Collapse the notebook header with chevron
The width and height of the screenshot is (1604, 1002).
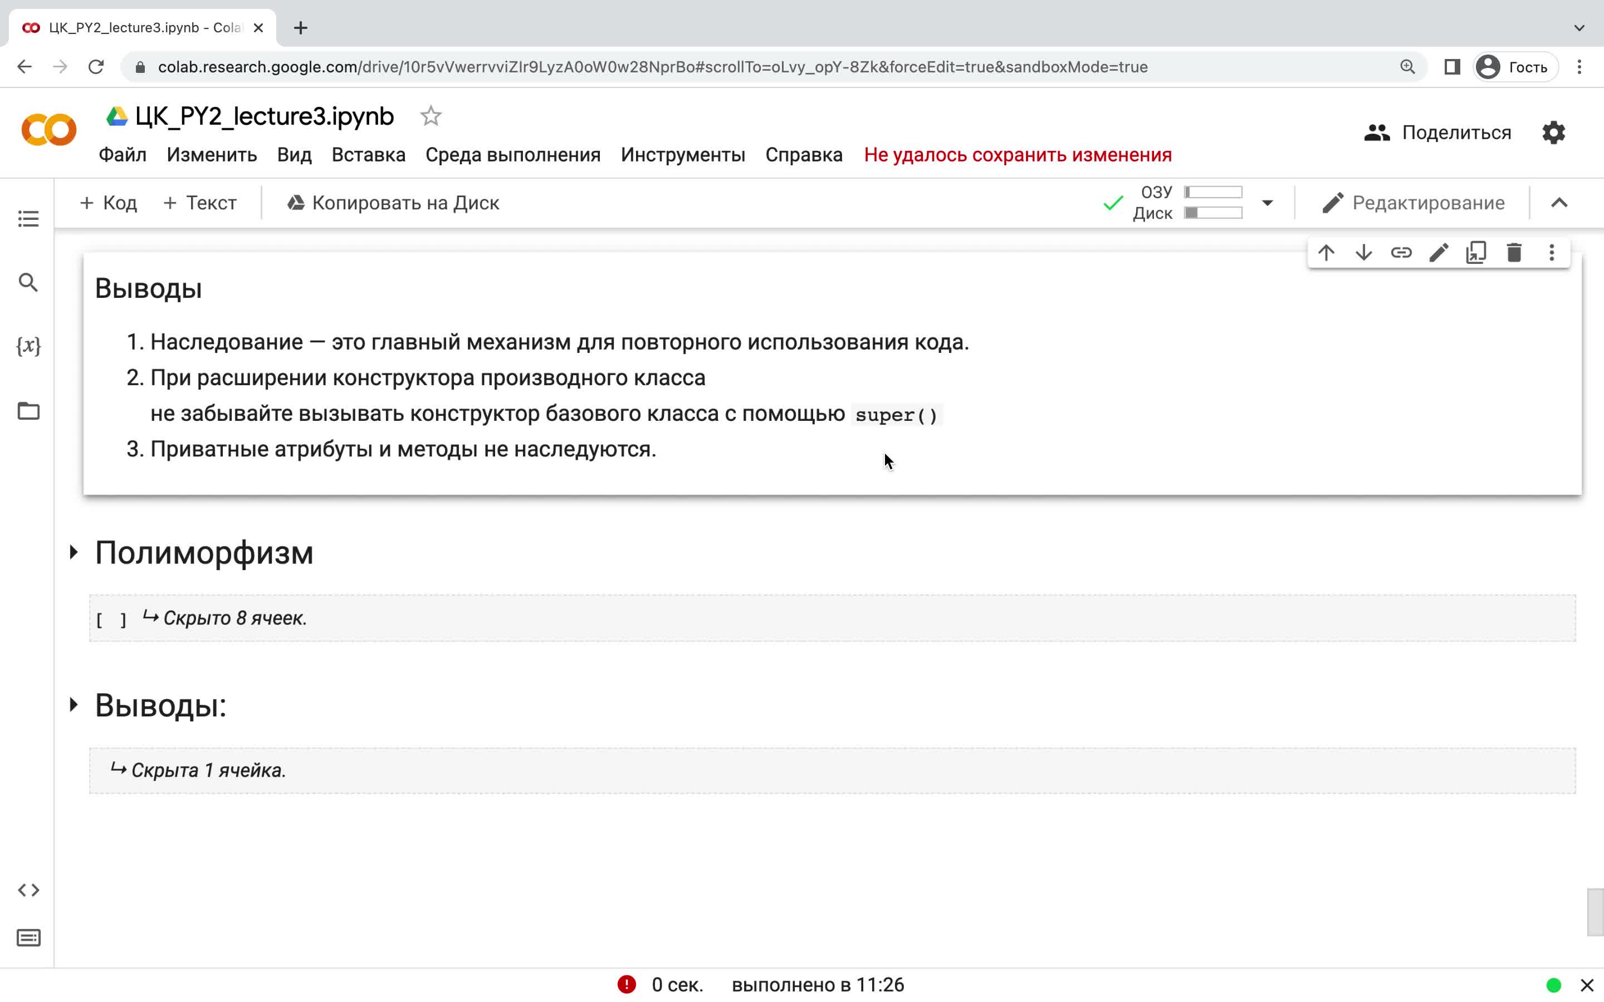coord(1559,203)
